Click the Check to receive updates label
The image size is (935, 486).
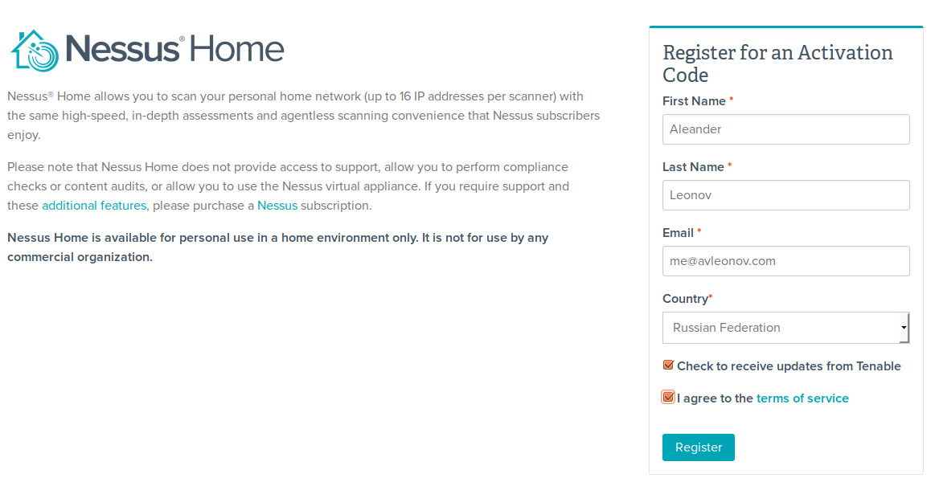789,366
